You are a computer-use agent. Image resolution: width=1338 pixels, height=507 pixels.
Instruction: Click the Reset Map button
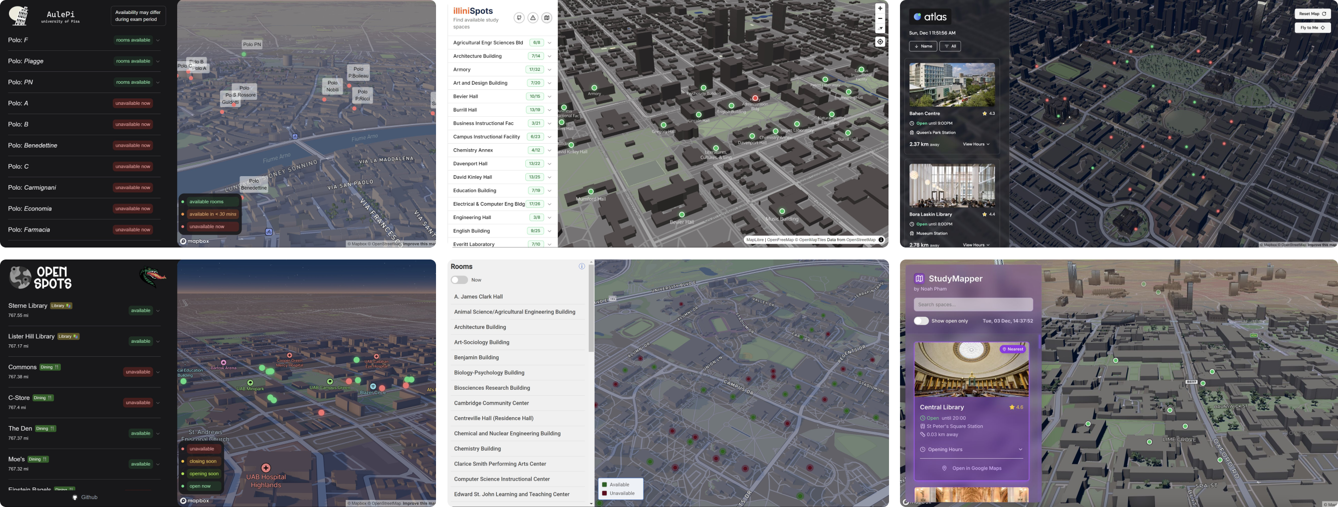(1313, 14)
